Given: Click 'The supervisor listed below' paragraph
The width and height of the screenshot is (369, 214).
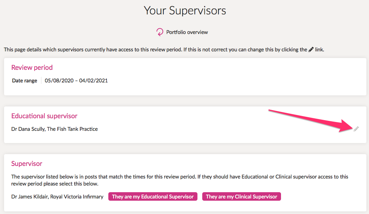Looking at the screenshot, I should [x=180, y=180].
